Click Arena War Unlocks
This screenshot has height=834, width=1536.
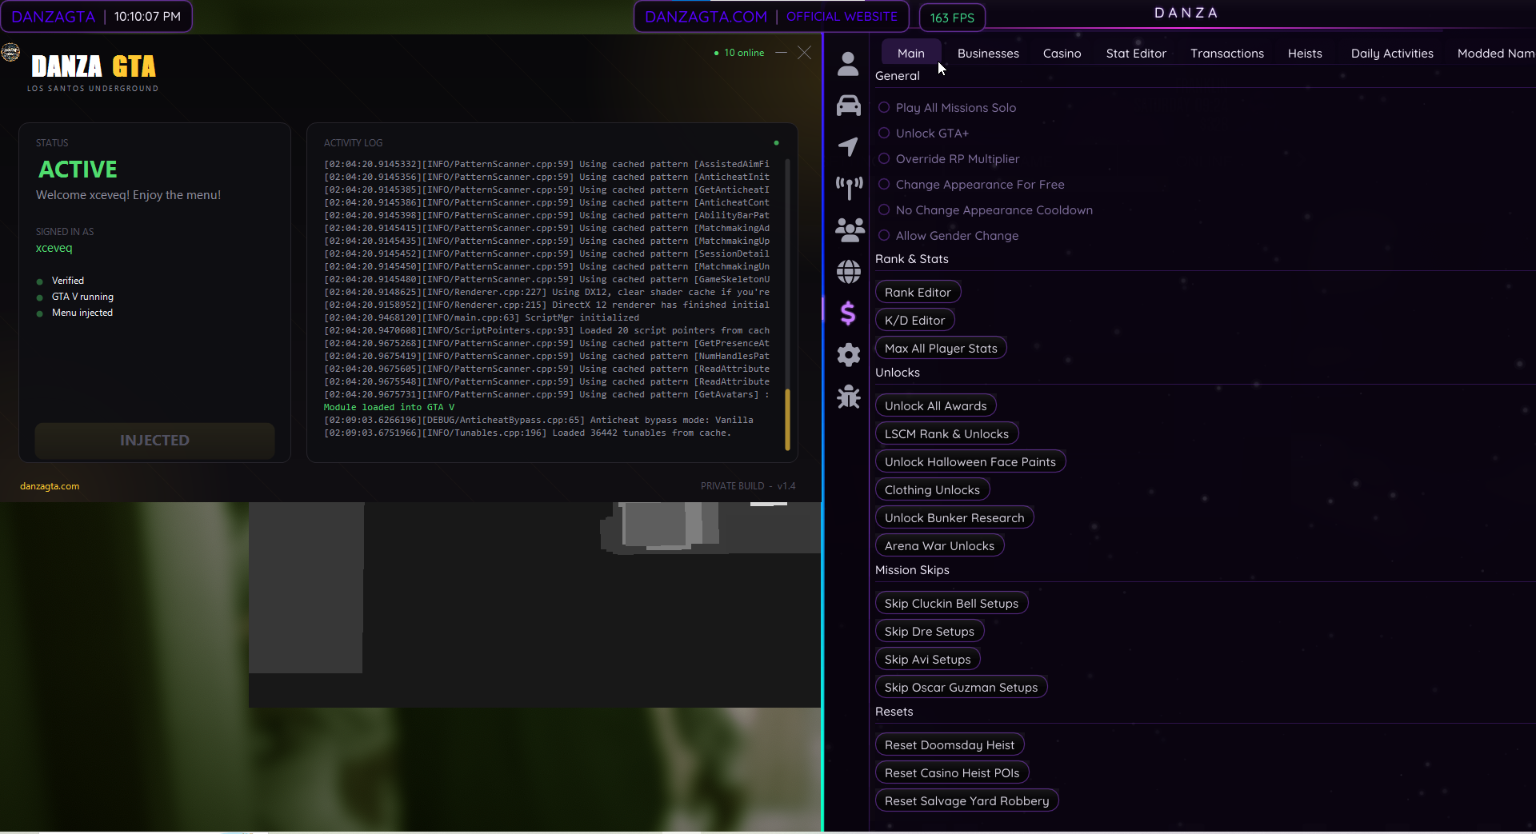[939, 546]
